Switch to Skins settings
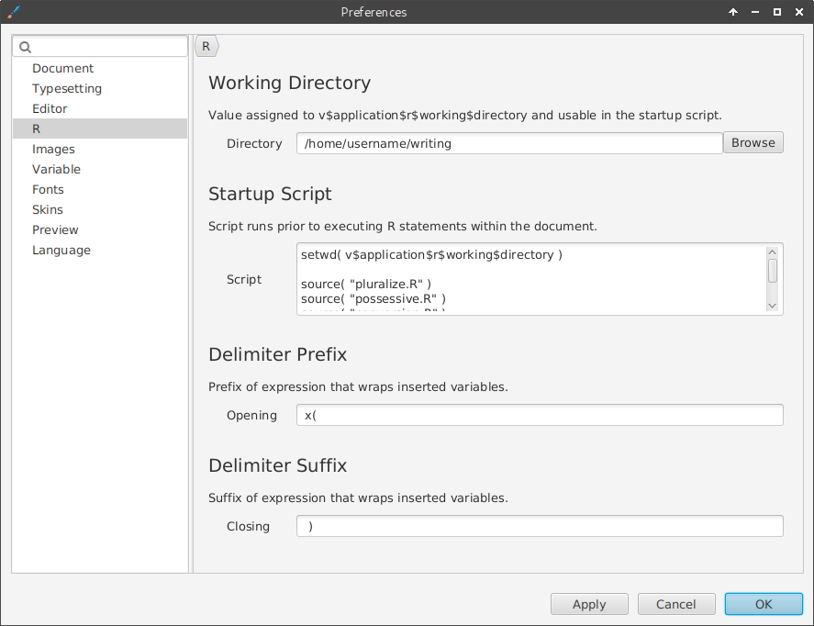This screenshot has height=626, width=814. point(48,209)
